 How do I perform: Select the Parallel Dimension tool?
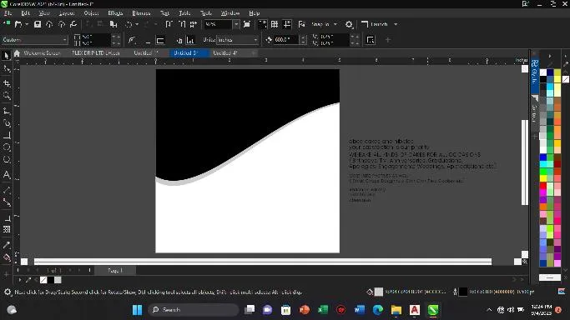point(6,190)
